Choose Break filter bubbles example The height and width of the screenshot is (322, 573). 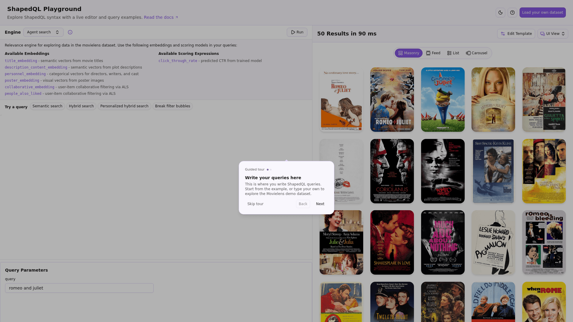pos(172,106)
